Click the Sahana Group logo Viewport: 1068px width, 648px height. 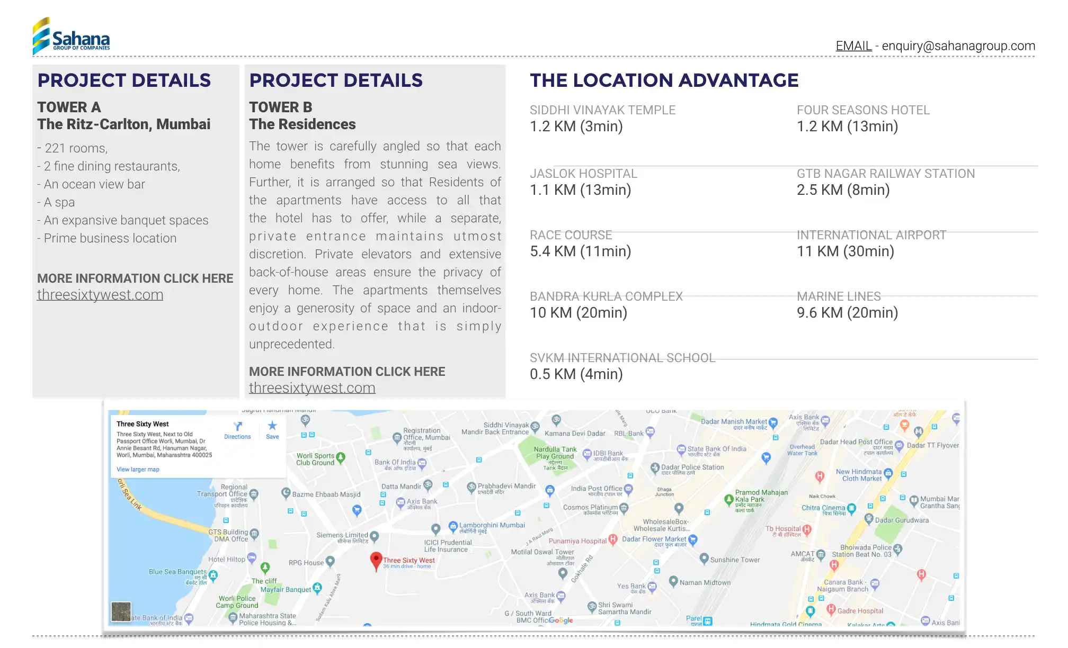(72, 36)
